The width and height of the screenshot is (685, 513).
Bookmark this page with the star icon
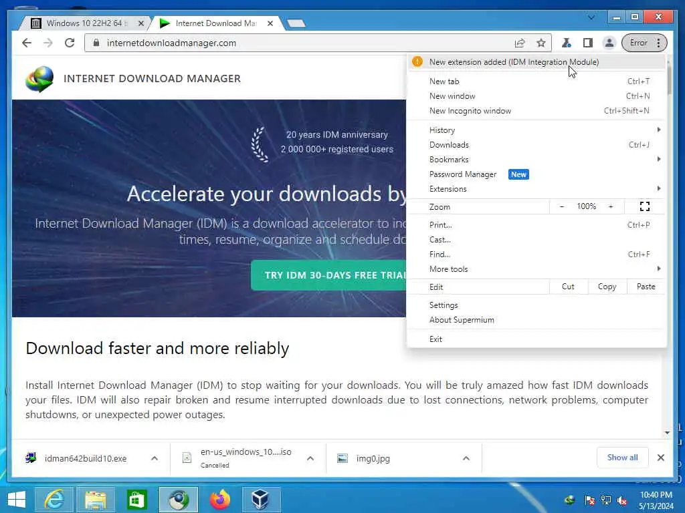click(541, 43)
